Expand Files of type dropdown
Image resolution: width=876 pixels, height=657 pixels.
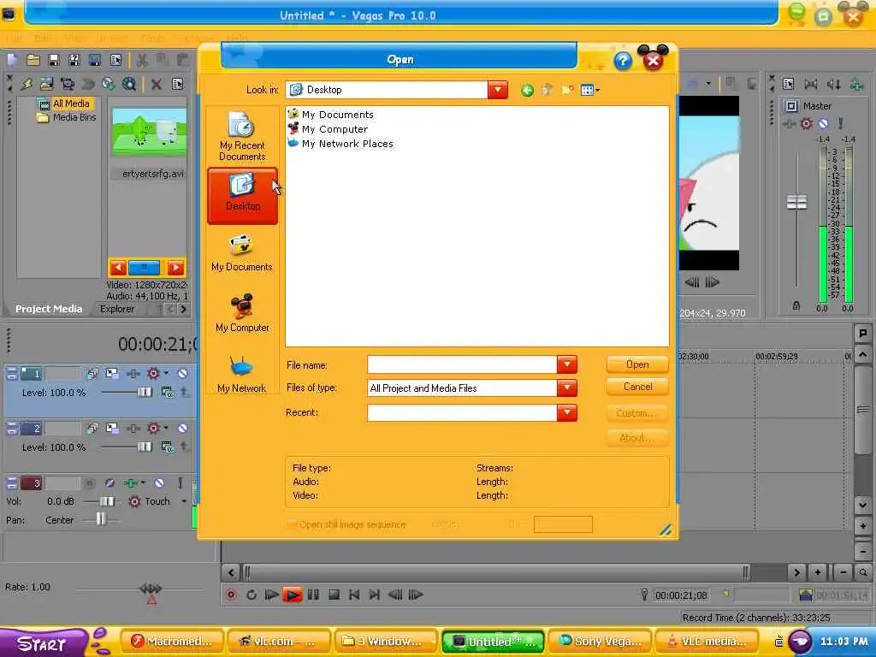[566, 388]
